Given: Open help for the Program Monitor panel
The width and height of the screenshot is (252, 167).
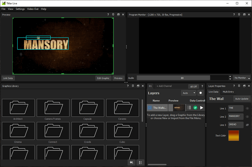Looking at the screenshot, I should [233, 15].
